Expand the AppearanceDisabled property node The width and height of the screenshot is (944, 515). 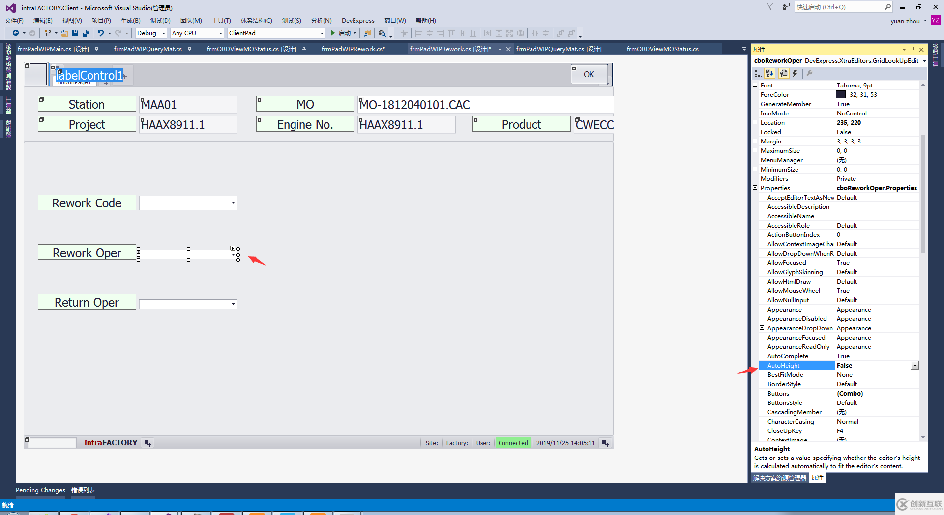(762, 318)
